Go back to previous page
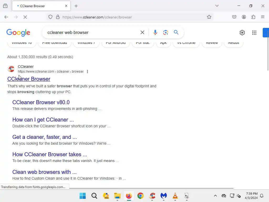This screenshot has height=202, width=269. tap(6, 17)
